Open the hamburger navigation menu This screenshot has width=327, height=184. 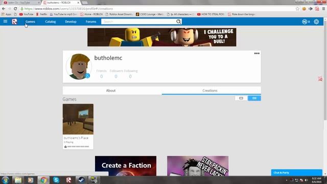(x=5, y=21)
